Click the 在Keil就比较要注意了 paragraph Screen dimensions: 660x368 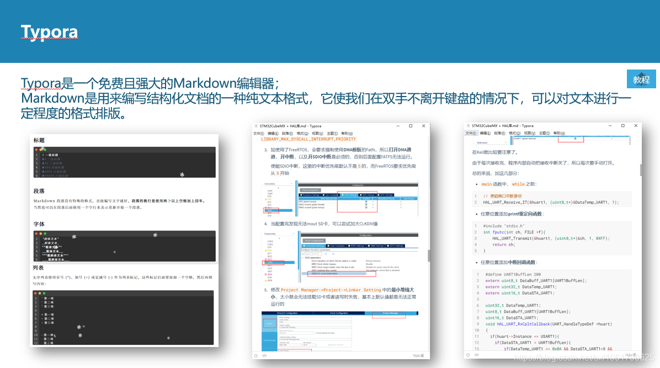pos(496,152)
